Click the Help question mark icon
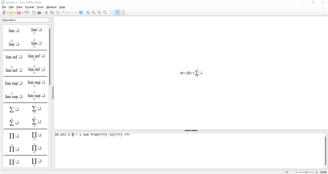The image size is (328, 174). point(81,13)
